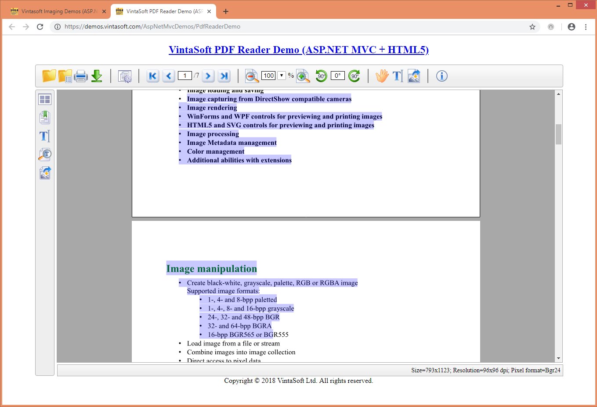The height and width of the screenshot is (407, 597).
Task: Click '32- and 64-bpp BGRA' line
Action: point(240,326)
